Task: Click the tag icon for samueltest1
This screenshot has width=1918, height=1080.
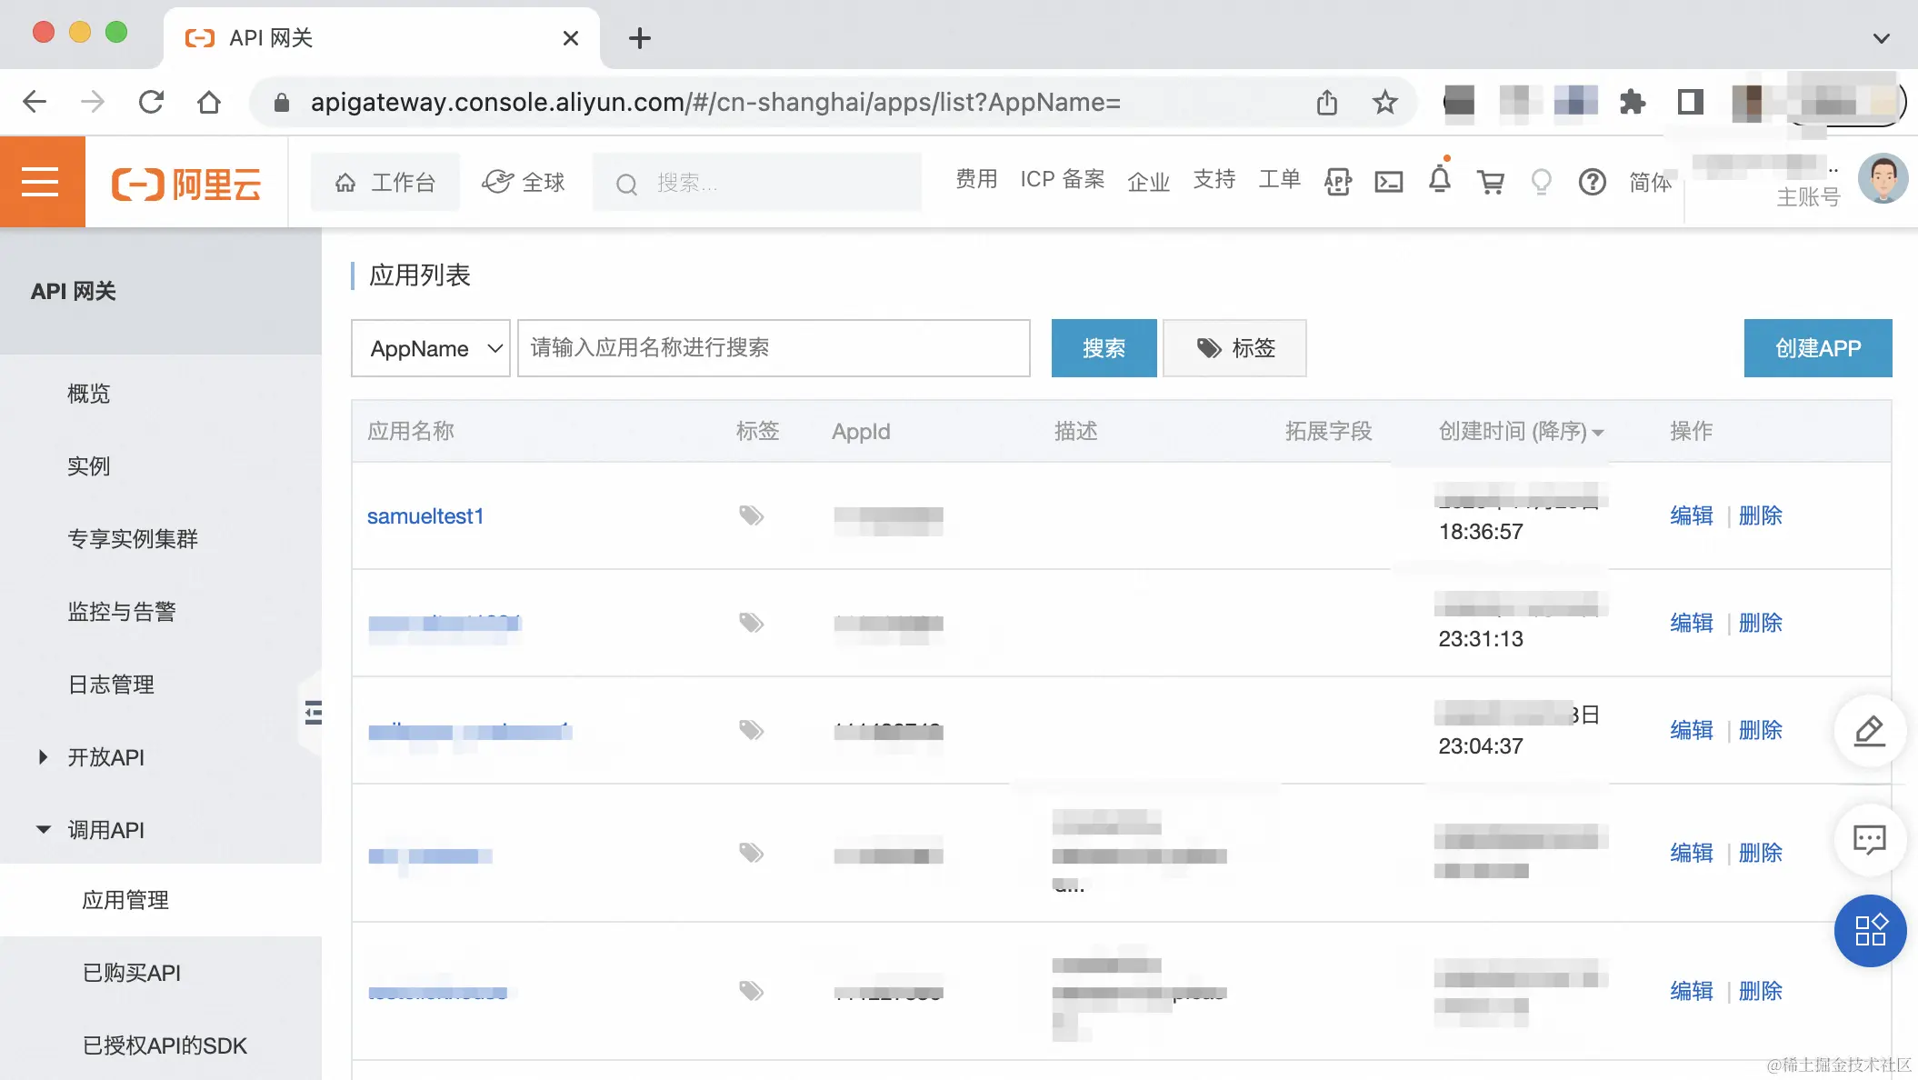Action: point(751,515)
